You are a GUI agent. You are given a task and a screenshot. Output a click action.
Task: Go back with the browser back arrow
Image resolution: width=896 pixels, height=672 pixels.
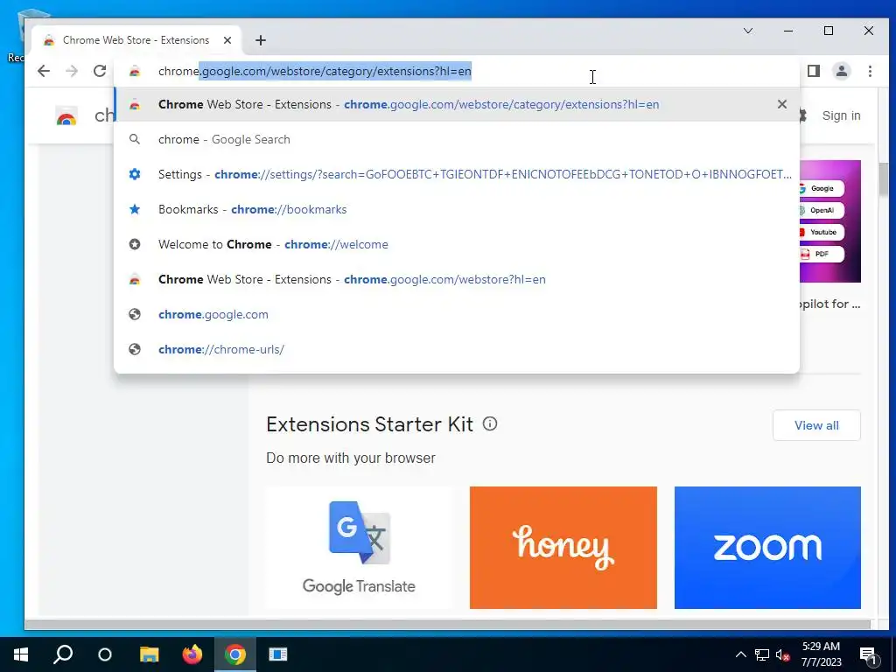click(44, 71)
